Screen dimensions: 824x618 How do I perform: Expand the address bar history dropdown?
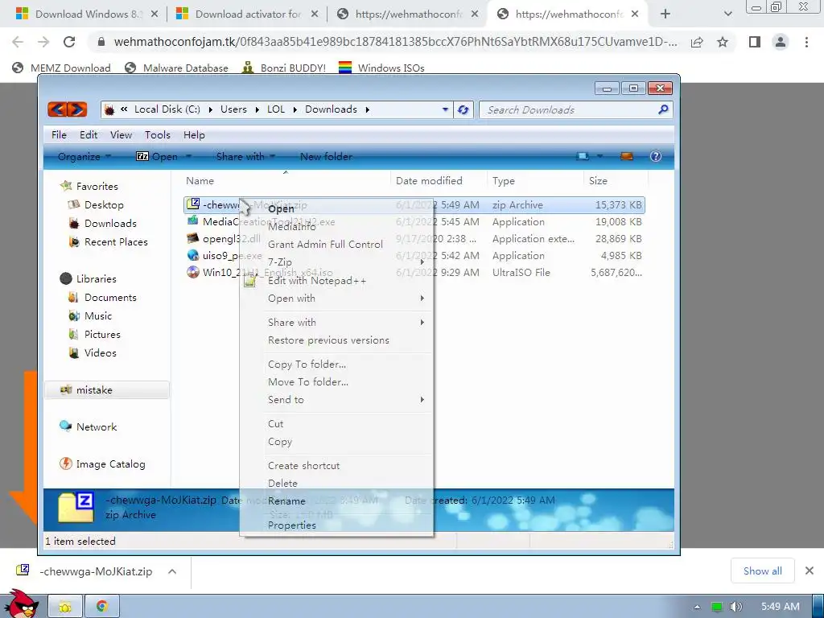[445, 109]
